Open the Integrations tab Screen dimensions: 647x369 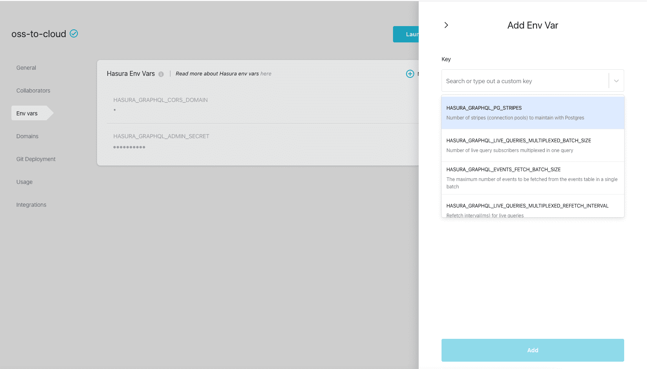[31, 205]
